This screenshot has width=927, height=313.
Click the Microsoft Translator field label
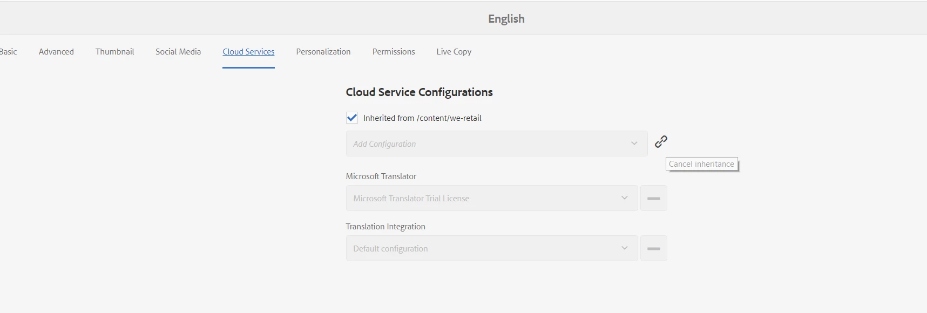[x=381, y=176]
